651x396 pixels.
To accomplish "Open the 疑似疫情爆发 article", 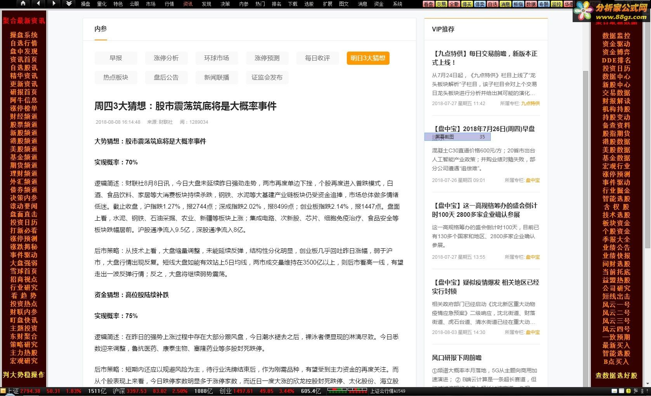I will tap(485, 287).
